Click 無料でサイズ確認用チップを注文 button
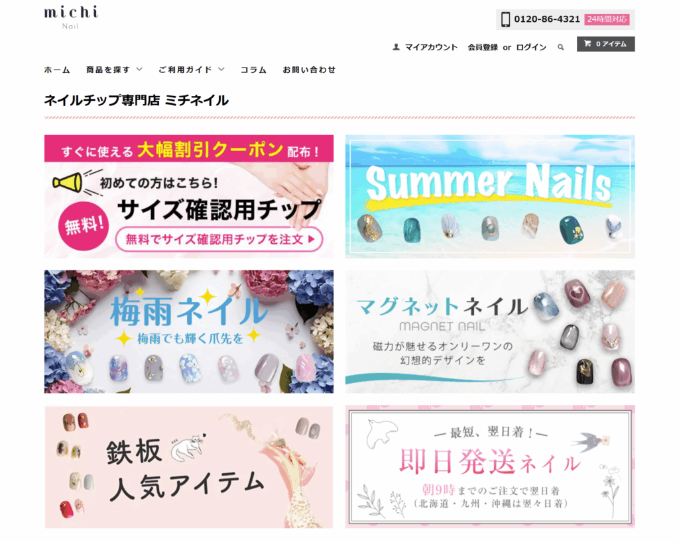Image resolution: width=679 pixels, height=542 pixels. pyautogui.click(x=219, y=239)
